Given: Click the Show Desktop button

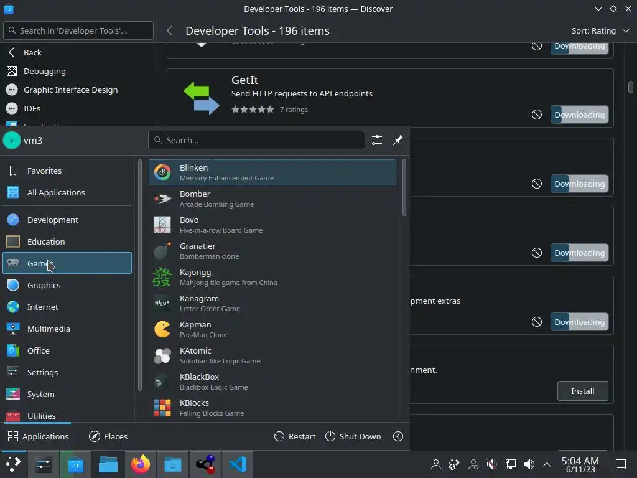Looking at the screenshot, I should pos(621,464).
